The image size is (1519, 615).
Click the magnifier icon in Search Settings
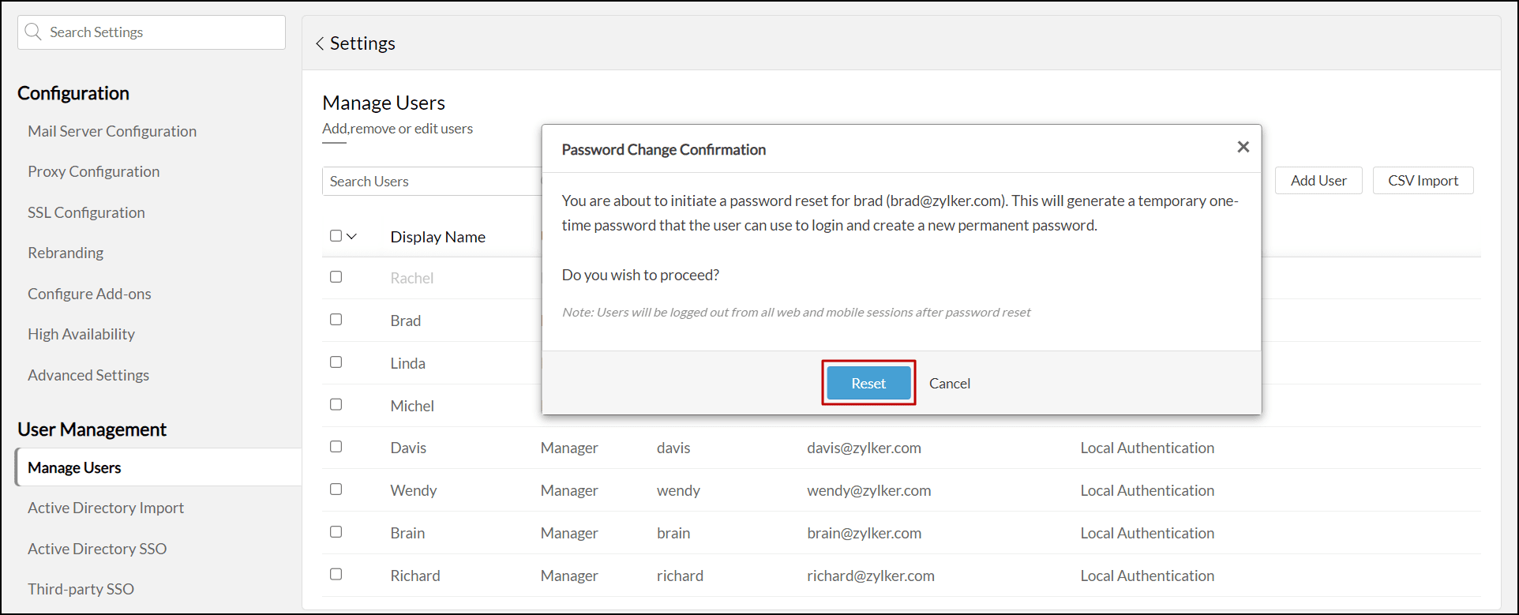pyautogui.click(x=33, y=32)
